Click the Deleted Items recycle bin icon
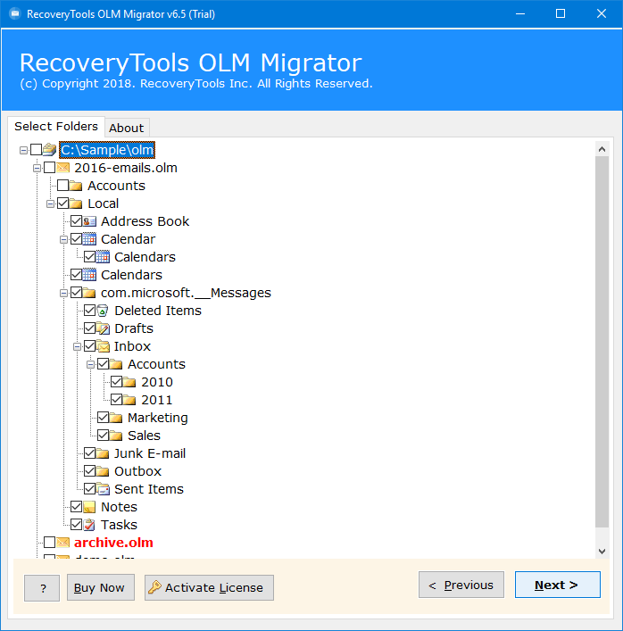The height and width of the screenshot is (631, 623). pos(103,311)
